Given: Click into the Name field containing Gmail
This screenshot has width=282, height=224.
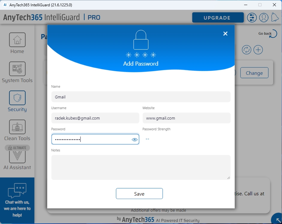Looking at the screenshot, I should [x=141, y=97].
